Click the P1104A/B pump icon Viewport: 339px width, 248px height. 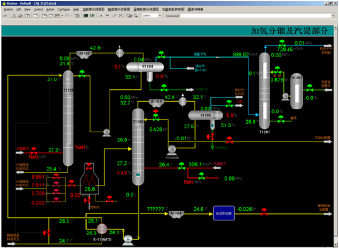click(x=171, y=149)
